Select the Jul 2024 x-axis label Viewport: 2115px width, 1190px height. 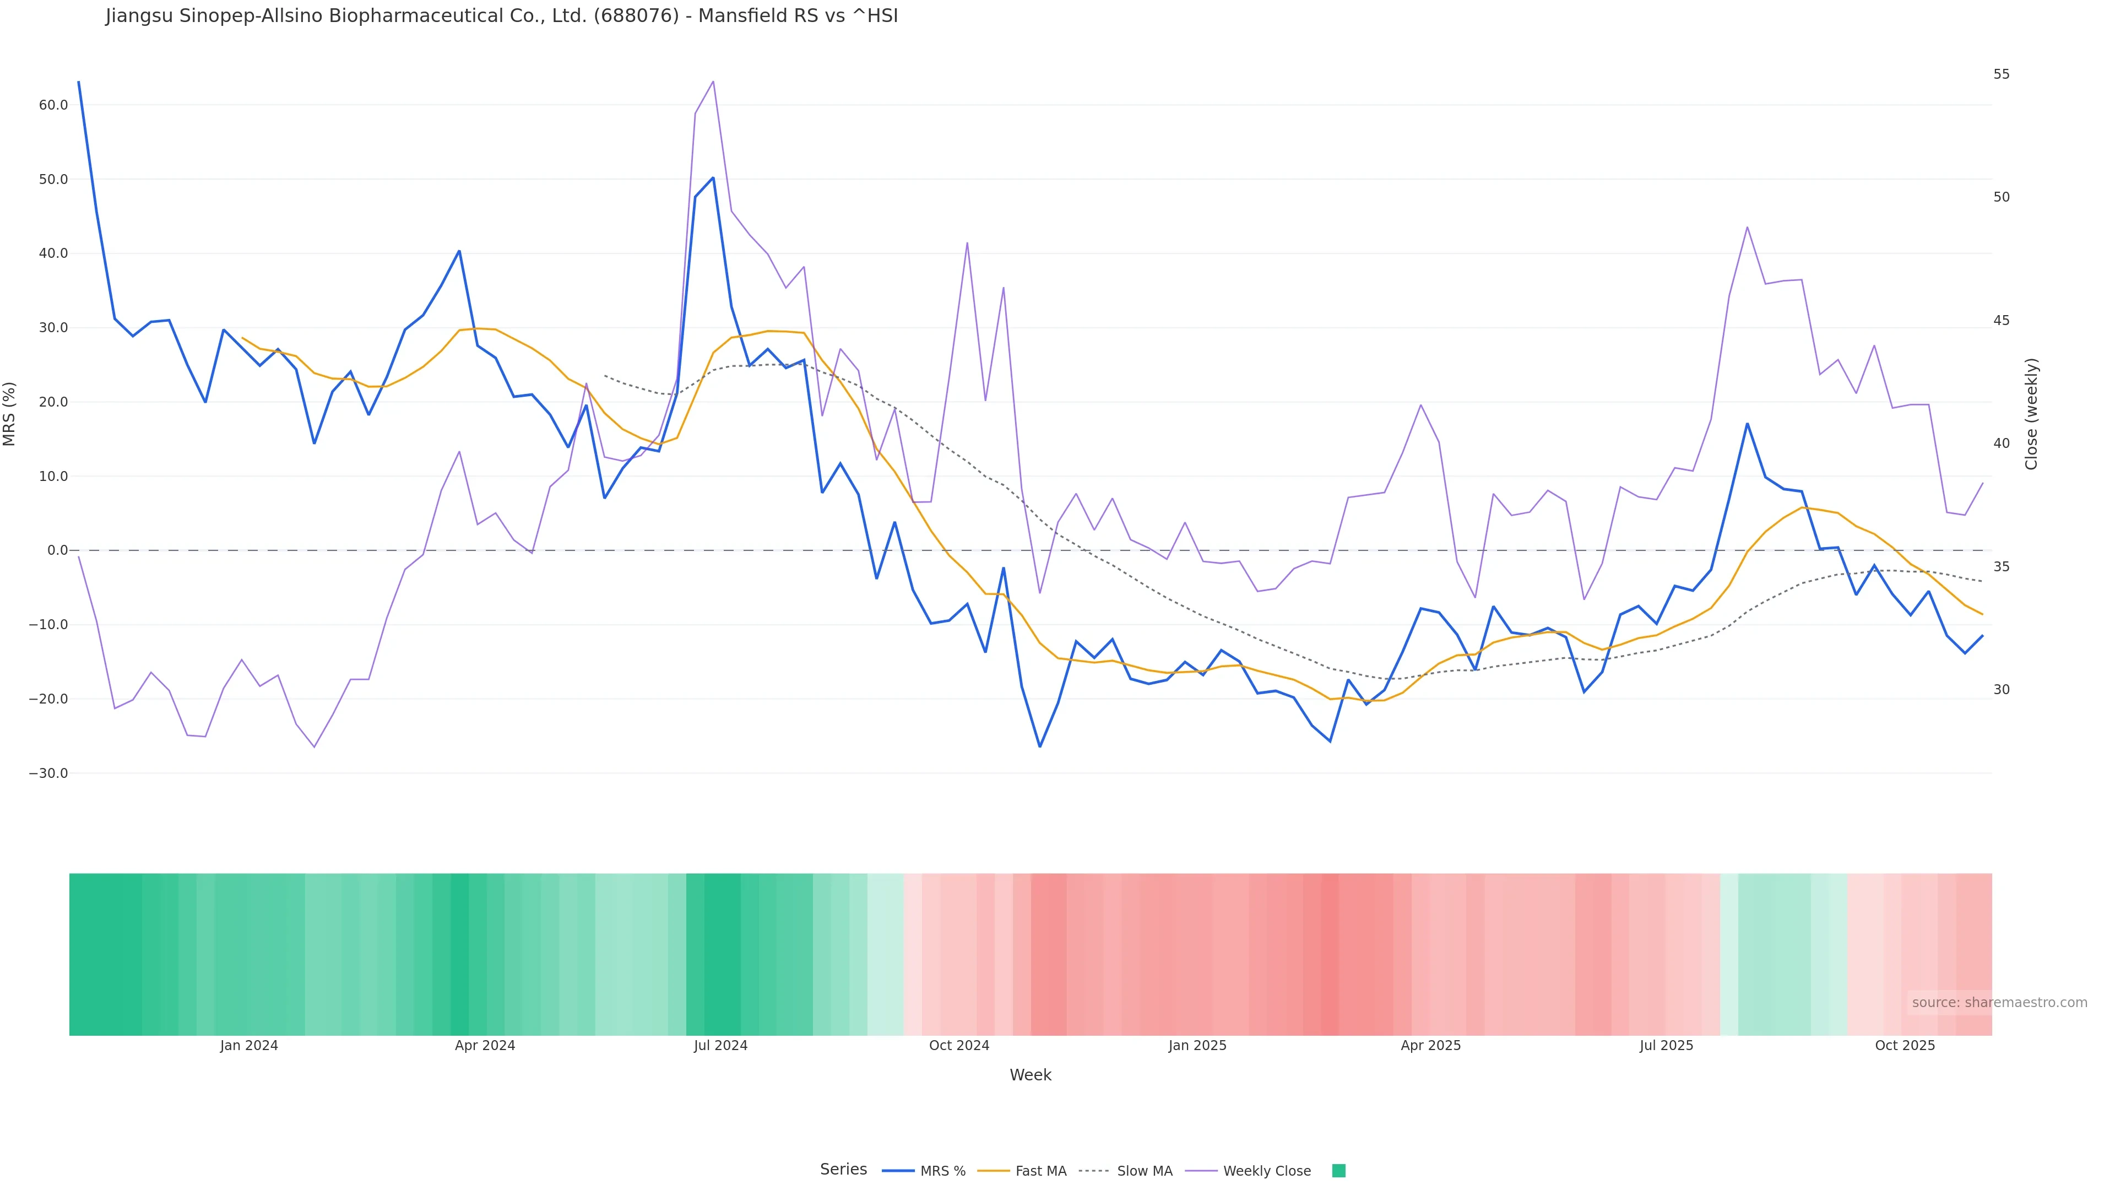point(720,1046)
